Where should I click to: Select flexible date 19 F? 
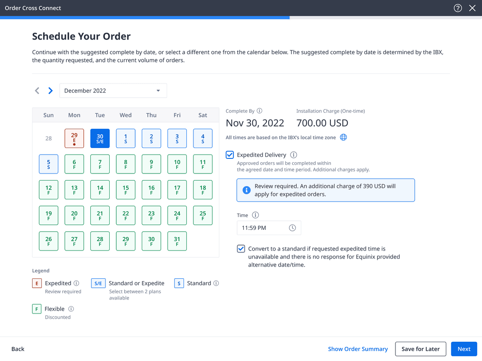[48, 215]
